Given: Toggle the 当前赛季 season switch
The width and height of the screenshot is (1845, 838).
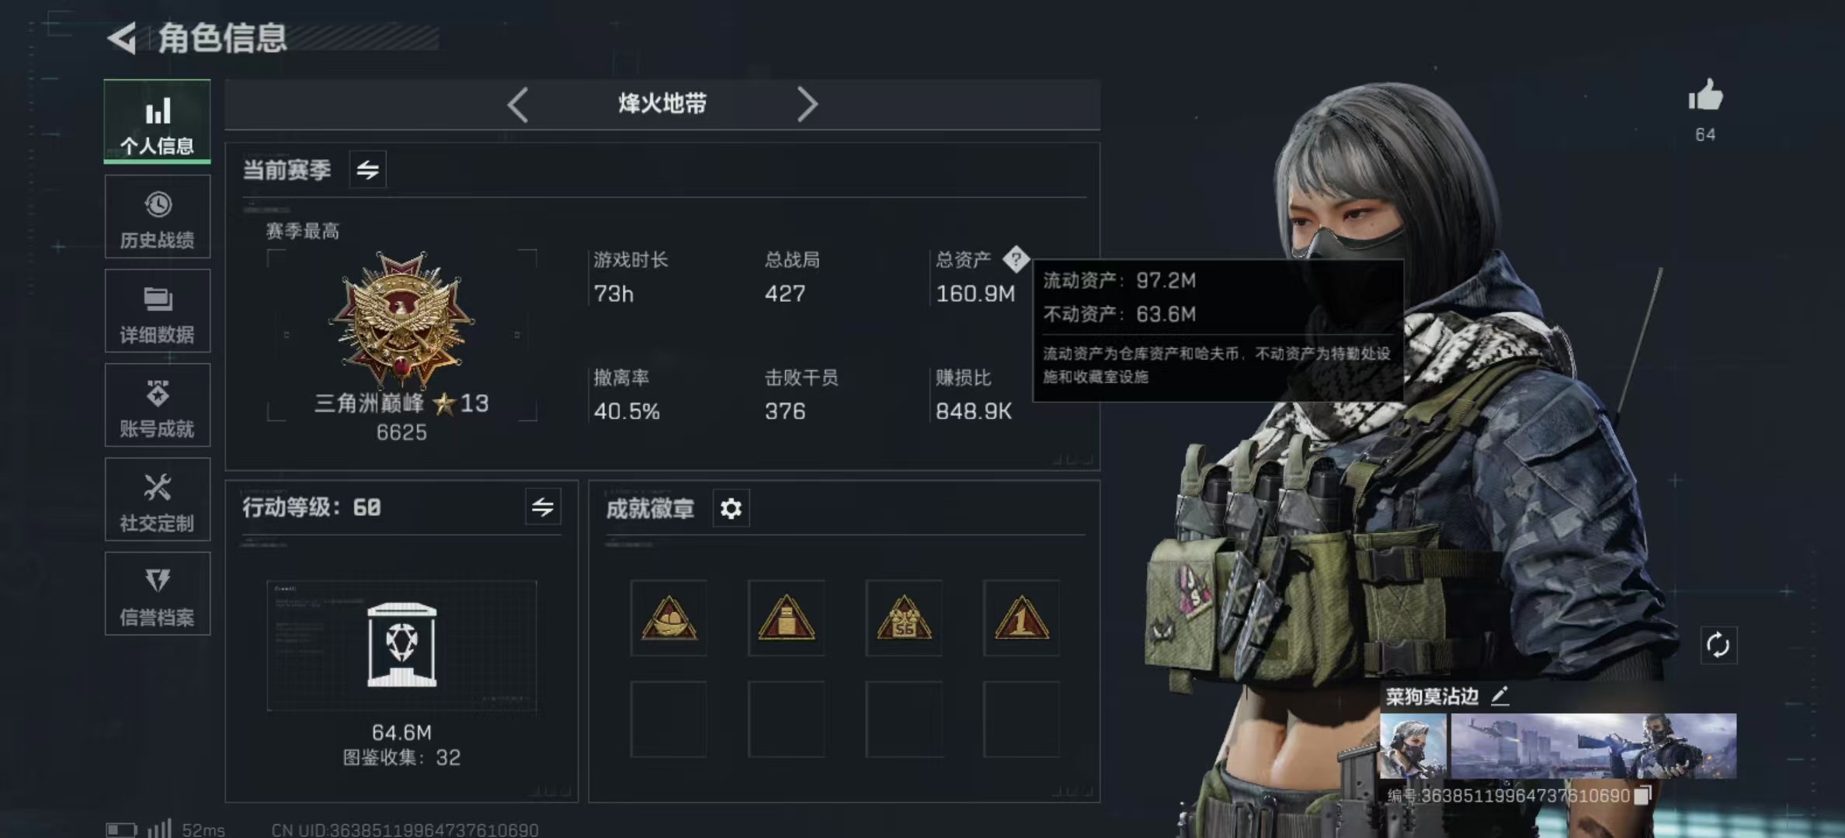Looking at the screenshot, I should pyautogui.click(x=367, y=169).
